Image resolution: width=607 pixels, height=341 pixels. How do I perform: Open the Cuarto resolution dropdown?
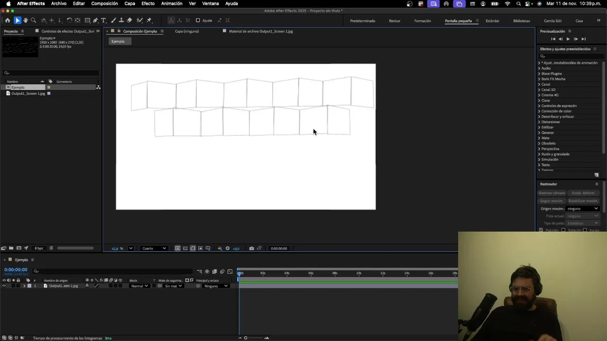pyautogui.click(x=154, y=248)
